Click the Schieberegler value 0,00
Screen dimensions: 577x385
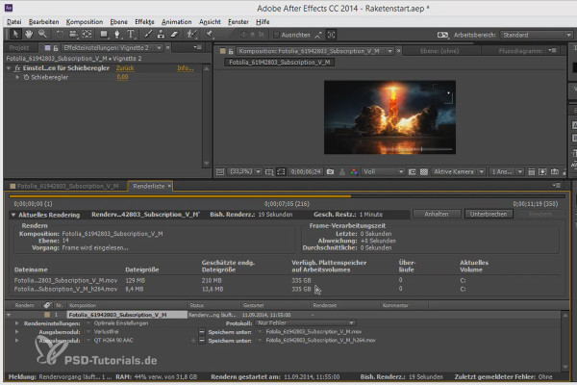122,77
